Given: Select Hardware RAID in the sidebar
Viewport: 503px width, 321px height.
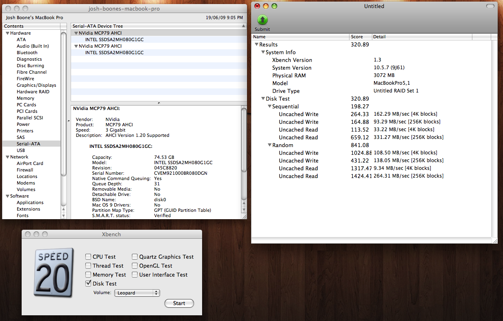Looking at the screenshot, I should [33, 92].
